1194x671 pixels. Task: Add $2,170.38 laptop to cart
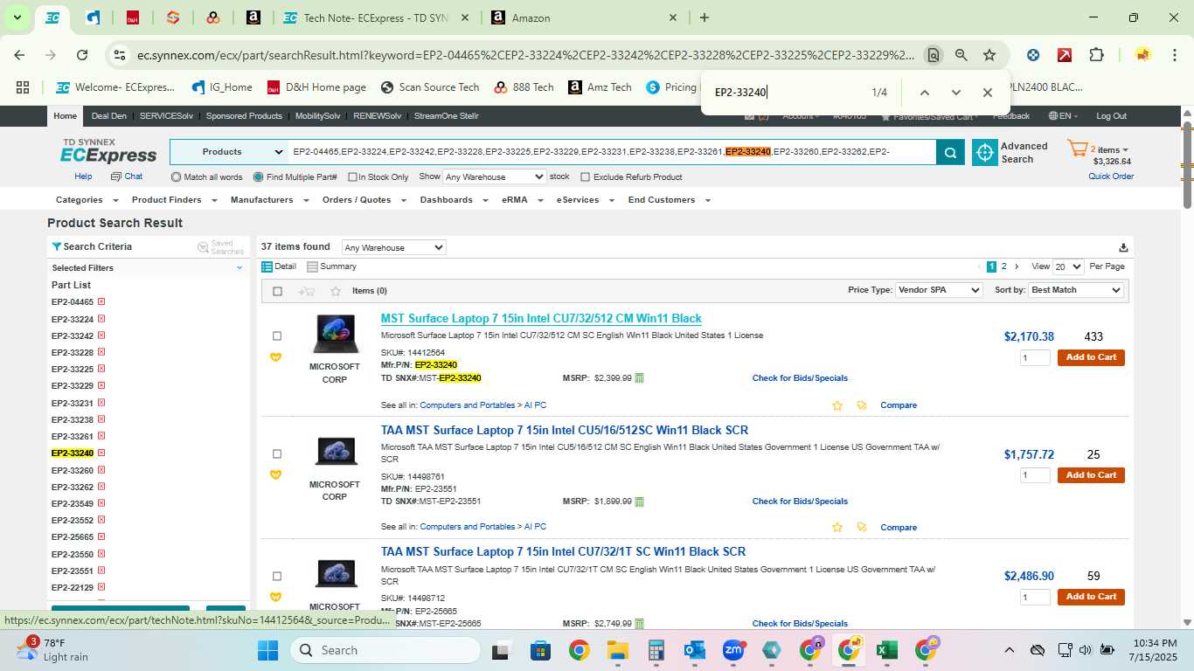coord(1091,357)
